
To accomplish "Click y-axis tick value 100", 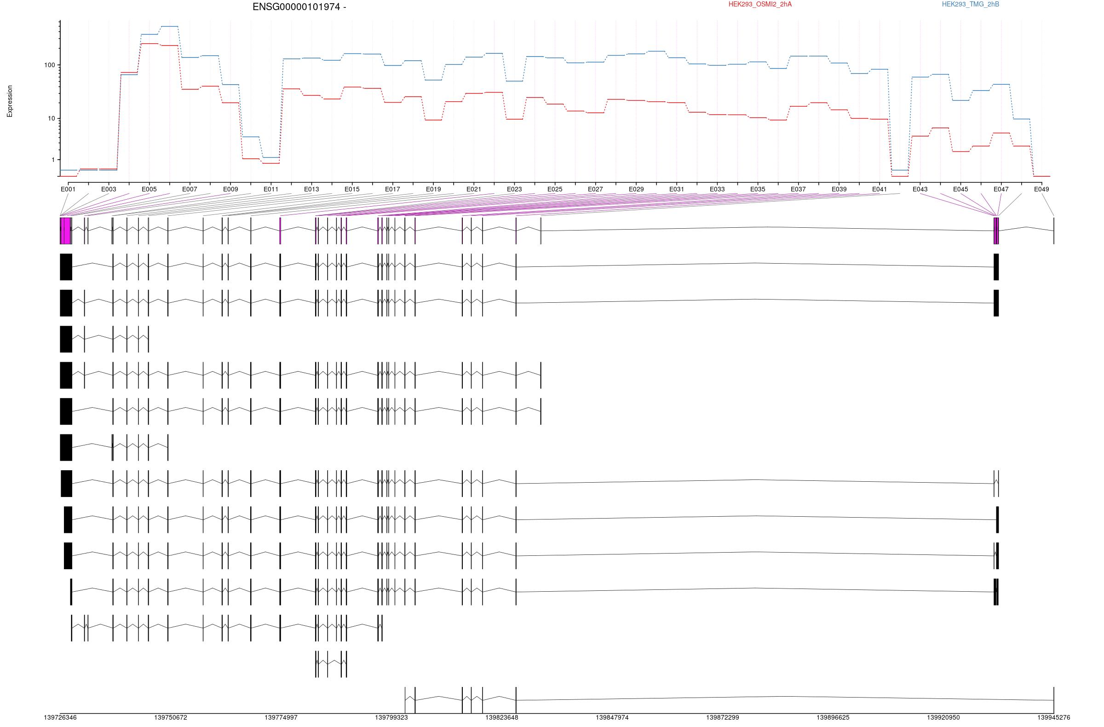I will tap(49, 65).
